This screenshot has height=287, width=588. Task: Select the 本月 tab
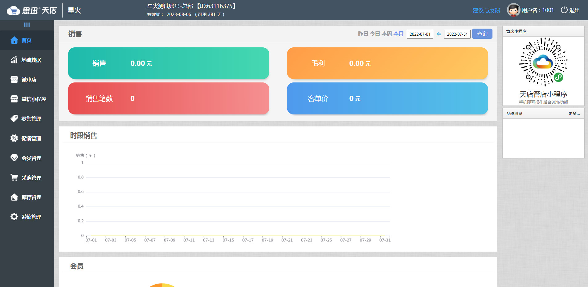tap(399, 34)
